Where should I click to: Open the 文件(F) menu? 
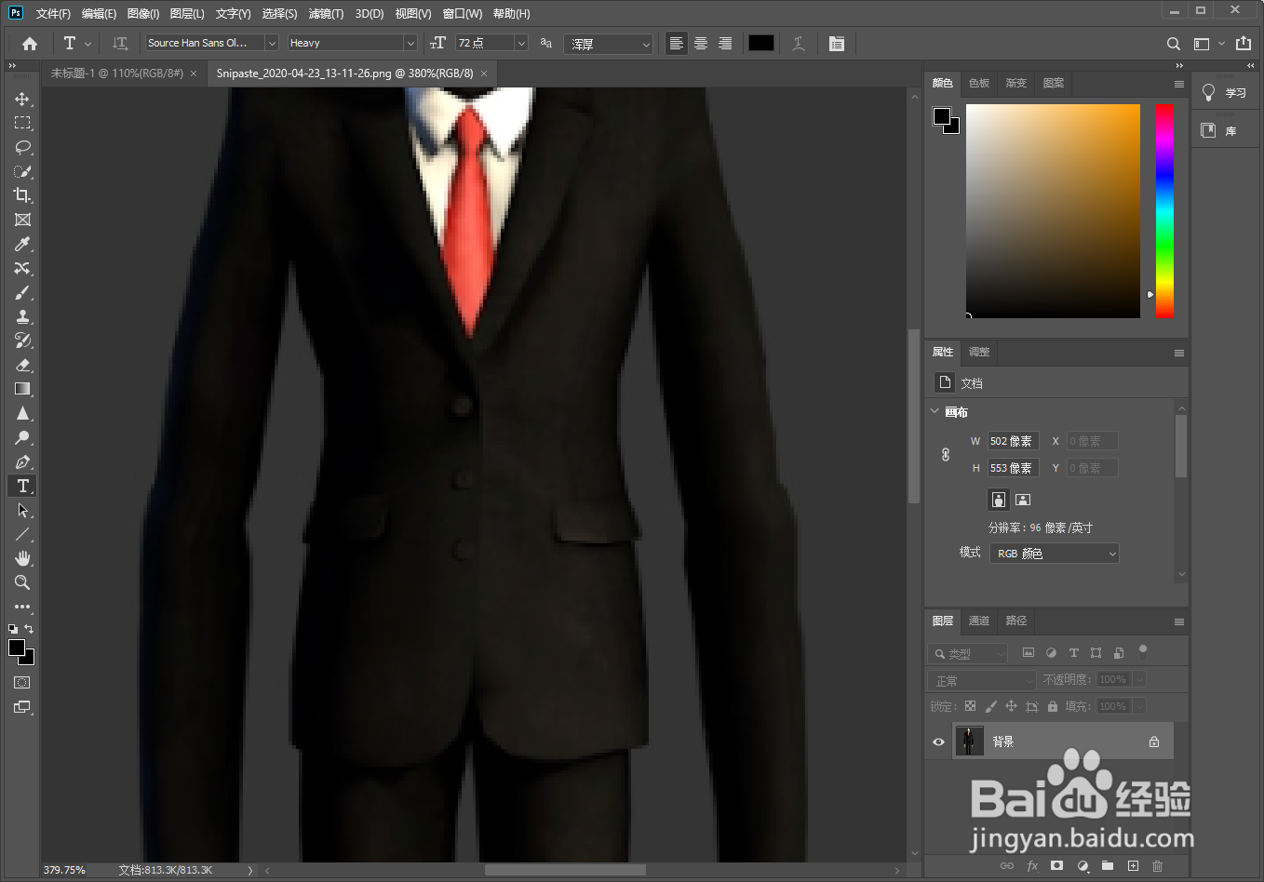tap(53, 14)
